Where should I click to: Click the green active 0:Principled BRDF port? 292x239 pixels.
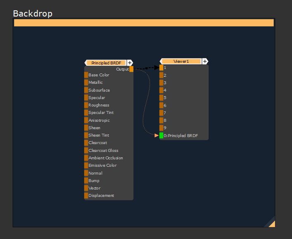[x=161, y=135]
